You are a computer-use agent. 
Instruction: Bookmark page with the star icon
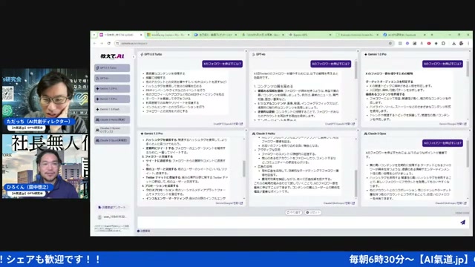coord(390,43)
